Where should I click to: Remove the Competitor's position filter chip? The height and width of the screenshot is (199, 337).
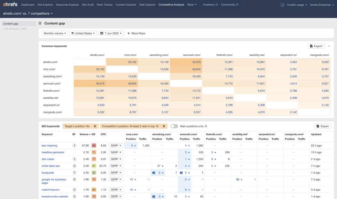coord(164,126)
